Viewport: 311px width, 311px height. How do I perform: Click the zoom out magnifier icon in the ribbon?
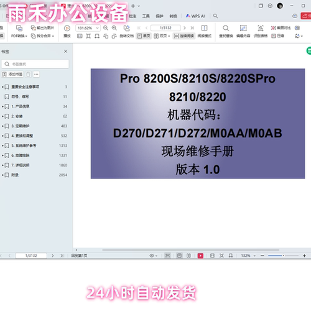(106, 28)
